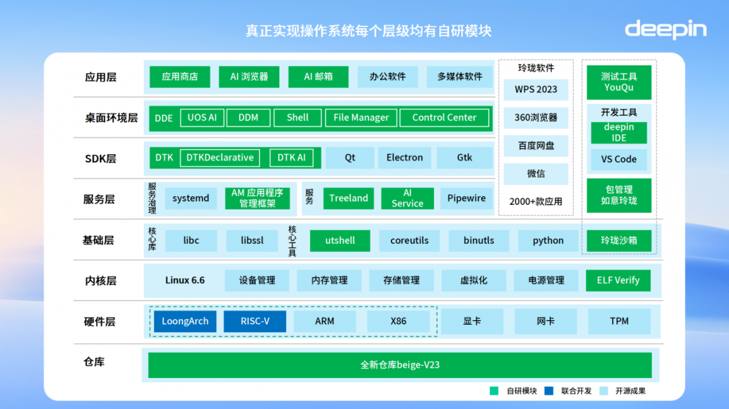The image size is (729, 409).
Task: Click the slide title 真正实现操作系统每个层级均有自研模块
Action: click(369, 30)
